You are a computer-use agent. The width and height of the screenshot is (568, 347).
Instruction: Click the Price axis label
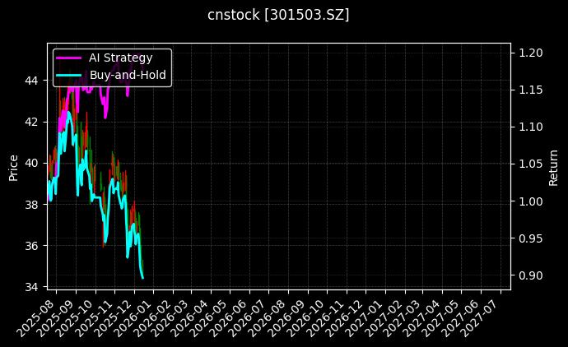tap(13, 168)
